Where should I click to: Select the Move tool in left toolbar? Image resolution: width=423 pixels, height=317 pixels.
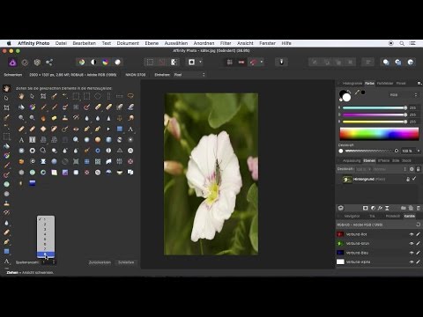6,98
